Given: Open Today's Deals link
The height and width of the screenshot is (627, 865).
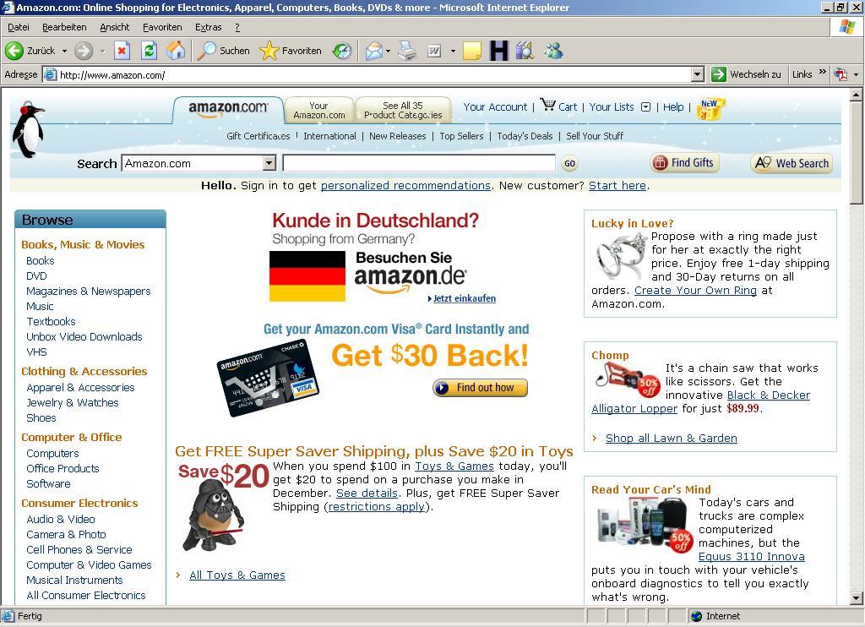Looking at the screenshot, I should coord(525,136).
